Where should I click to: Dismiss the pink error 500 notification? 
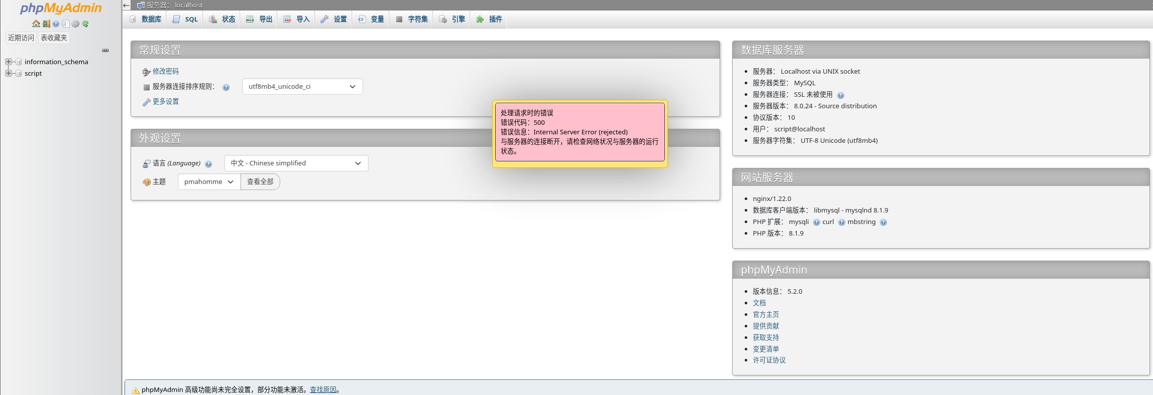[x=580, y=132]
